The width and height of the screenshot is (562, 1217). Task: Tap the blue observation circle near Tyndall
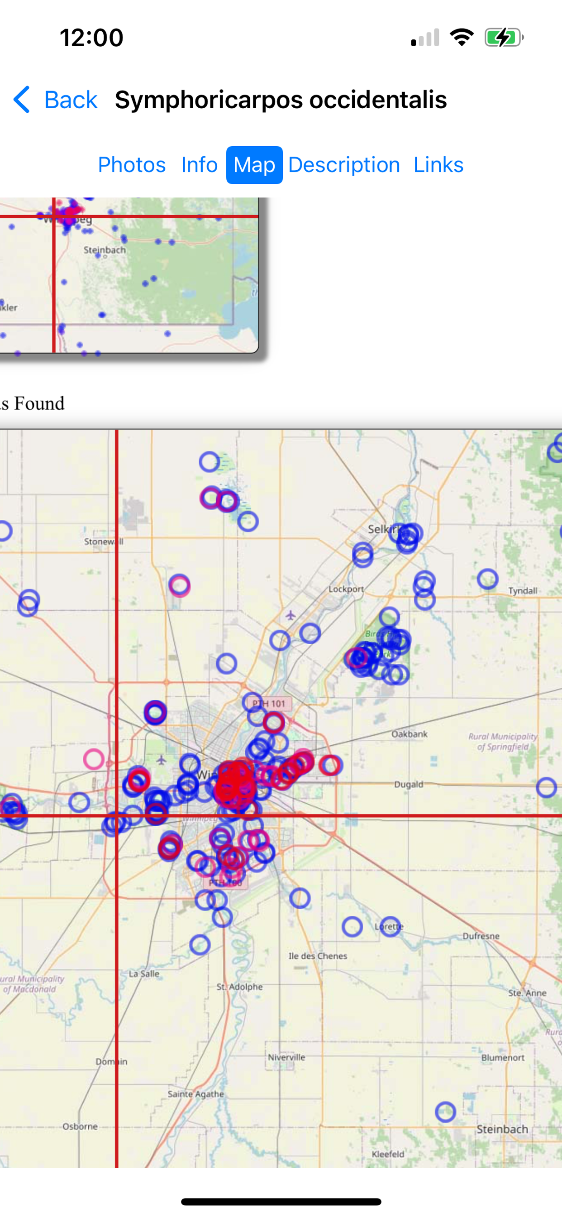coord(487,579)
